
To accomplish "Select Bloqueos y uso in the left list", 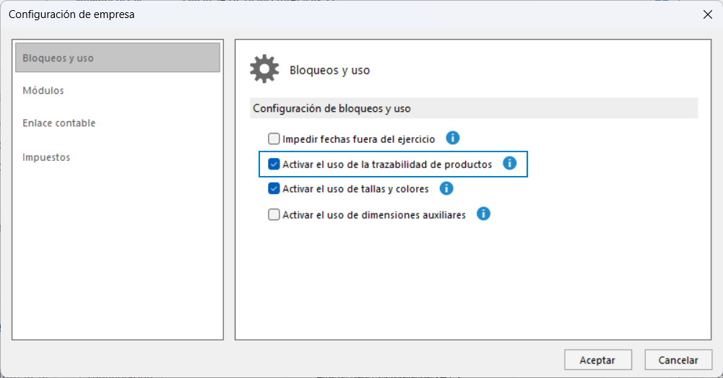I will [118, 58].
